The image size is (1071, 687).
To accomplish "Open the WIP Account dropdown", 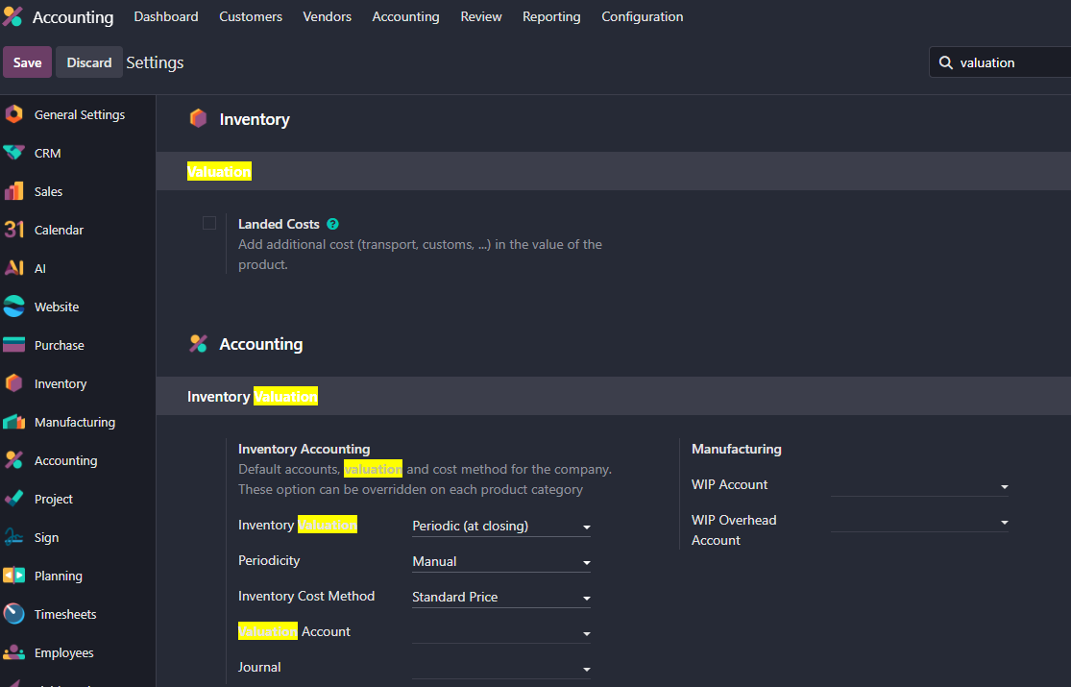I will (x=919, y=486).
